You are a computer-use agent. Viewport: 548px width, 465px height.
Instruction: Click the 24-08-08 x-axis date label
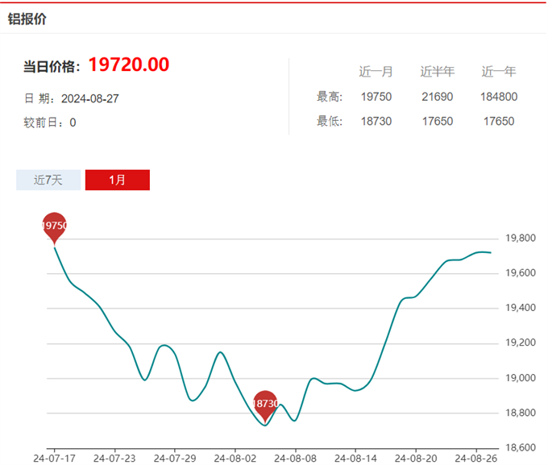click(x=295, y=458)
